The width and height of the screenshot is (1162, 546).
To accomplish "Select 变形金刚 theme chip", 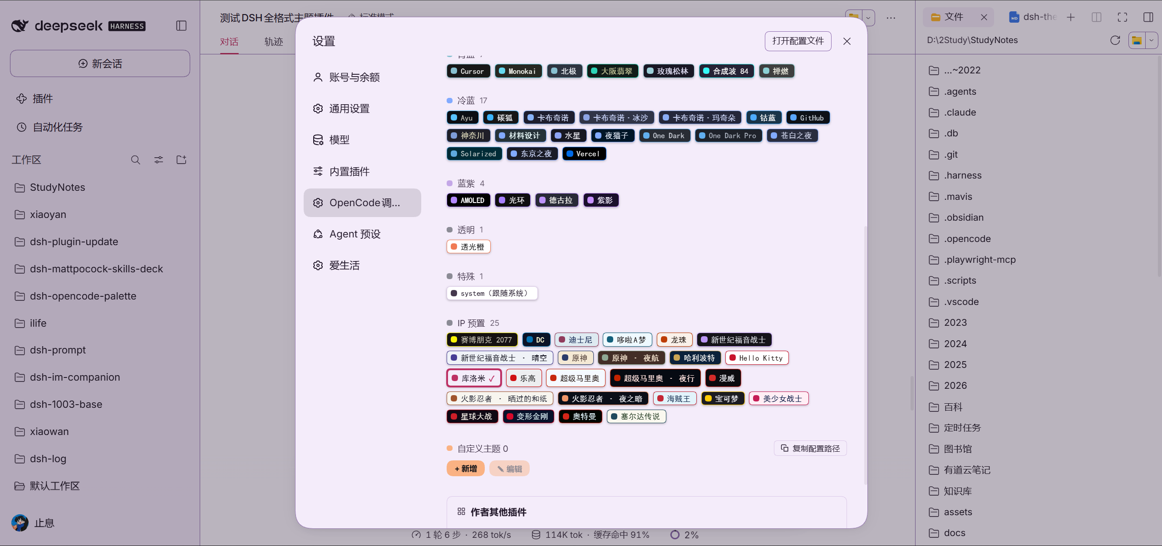I will pos(528,416).
